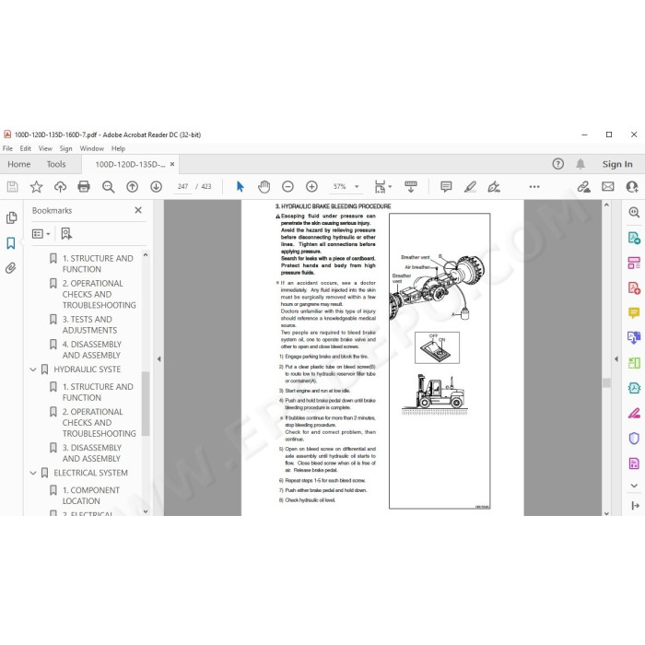
Task: Close the Bookmarks panel
Action: click(x=138, y=210)
